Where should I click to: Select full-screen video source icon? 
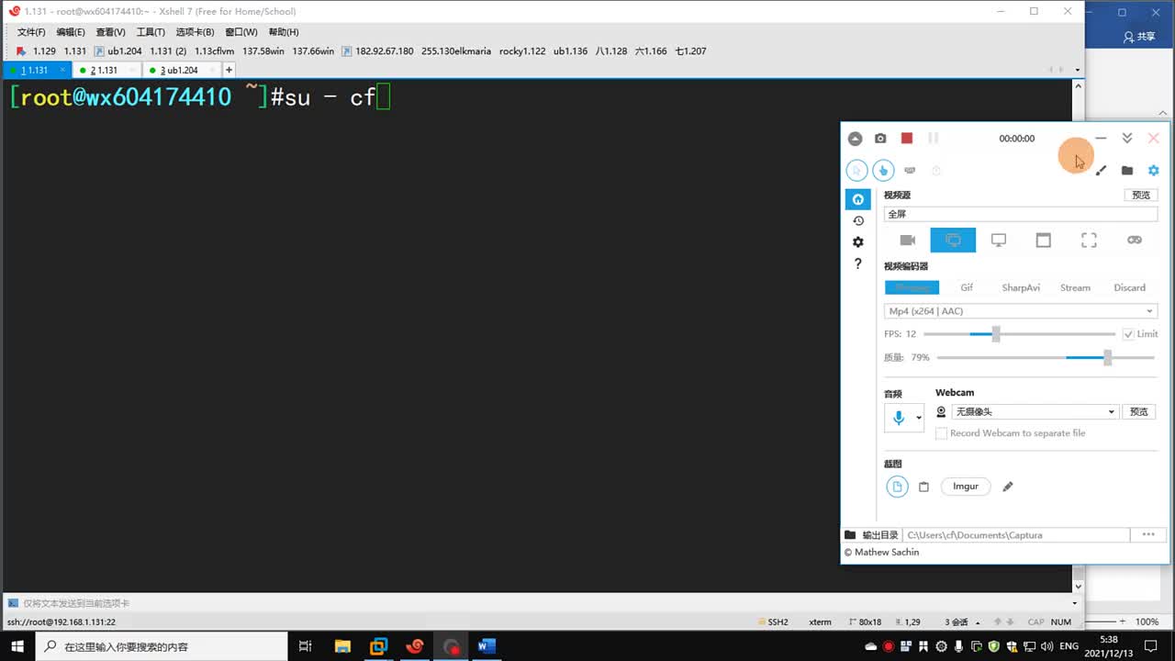tap(953, 240)
